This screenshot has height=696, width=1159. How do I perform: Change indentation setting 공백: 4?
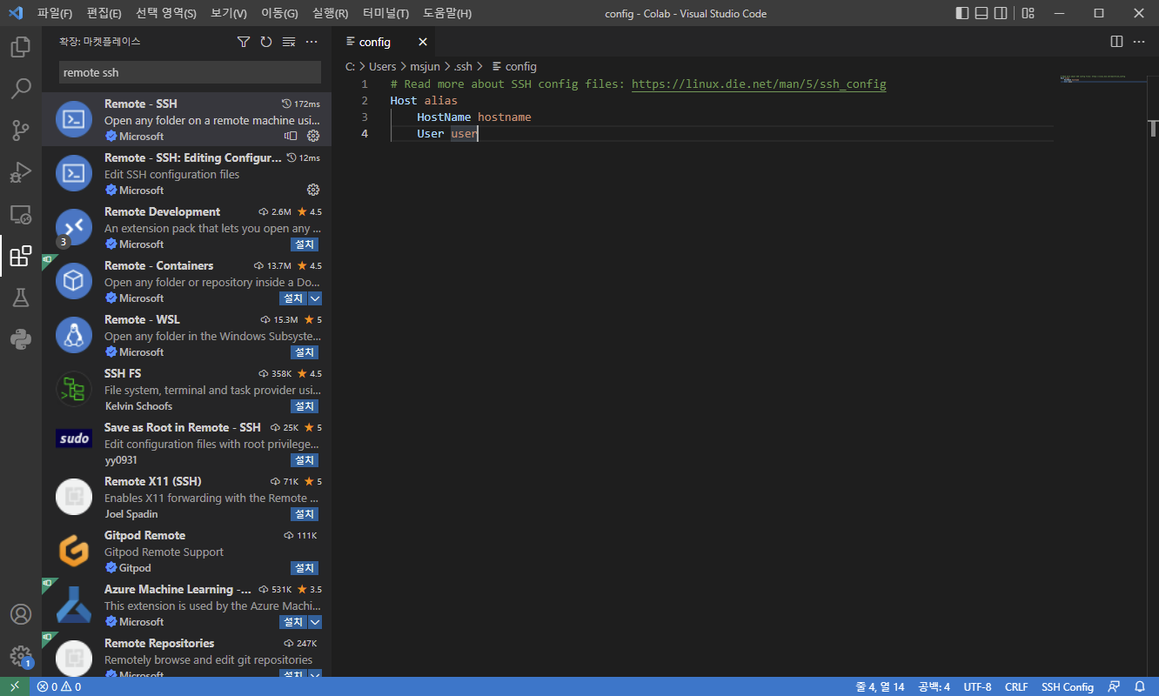[x=934, y=686]
